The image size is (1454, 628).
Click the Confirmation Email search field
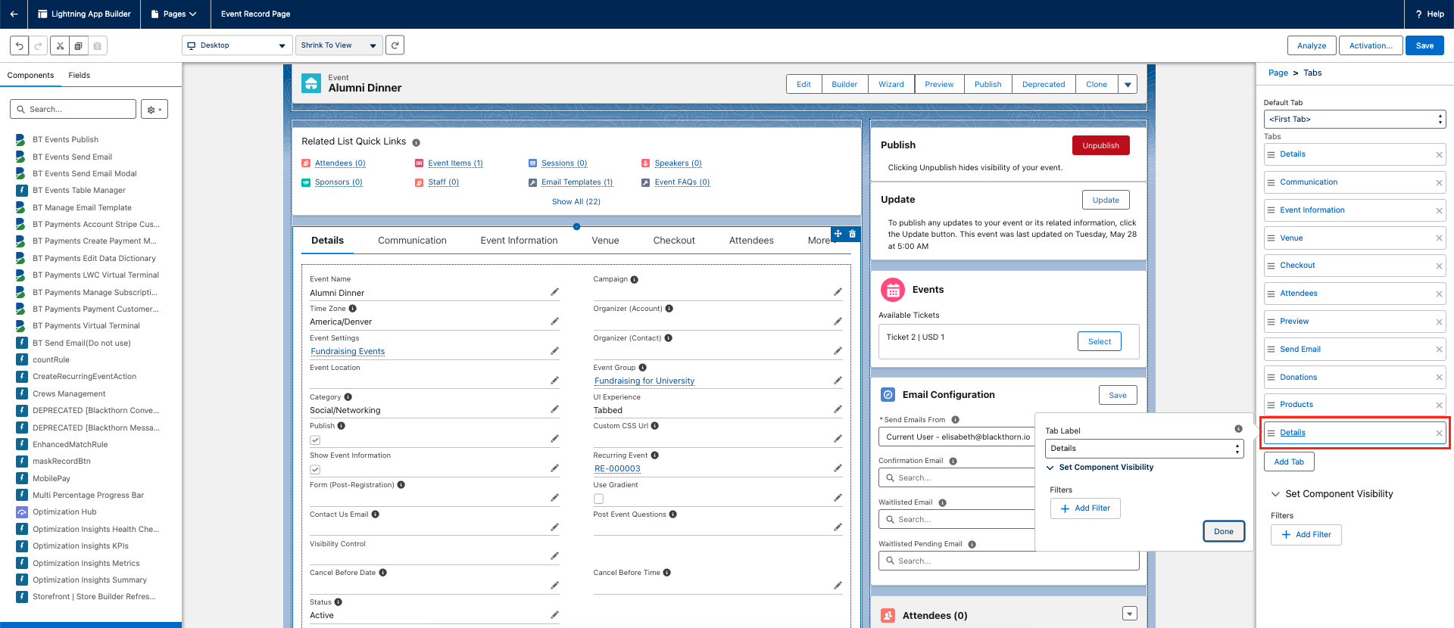(x=957, y=478)
